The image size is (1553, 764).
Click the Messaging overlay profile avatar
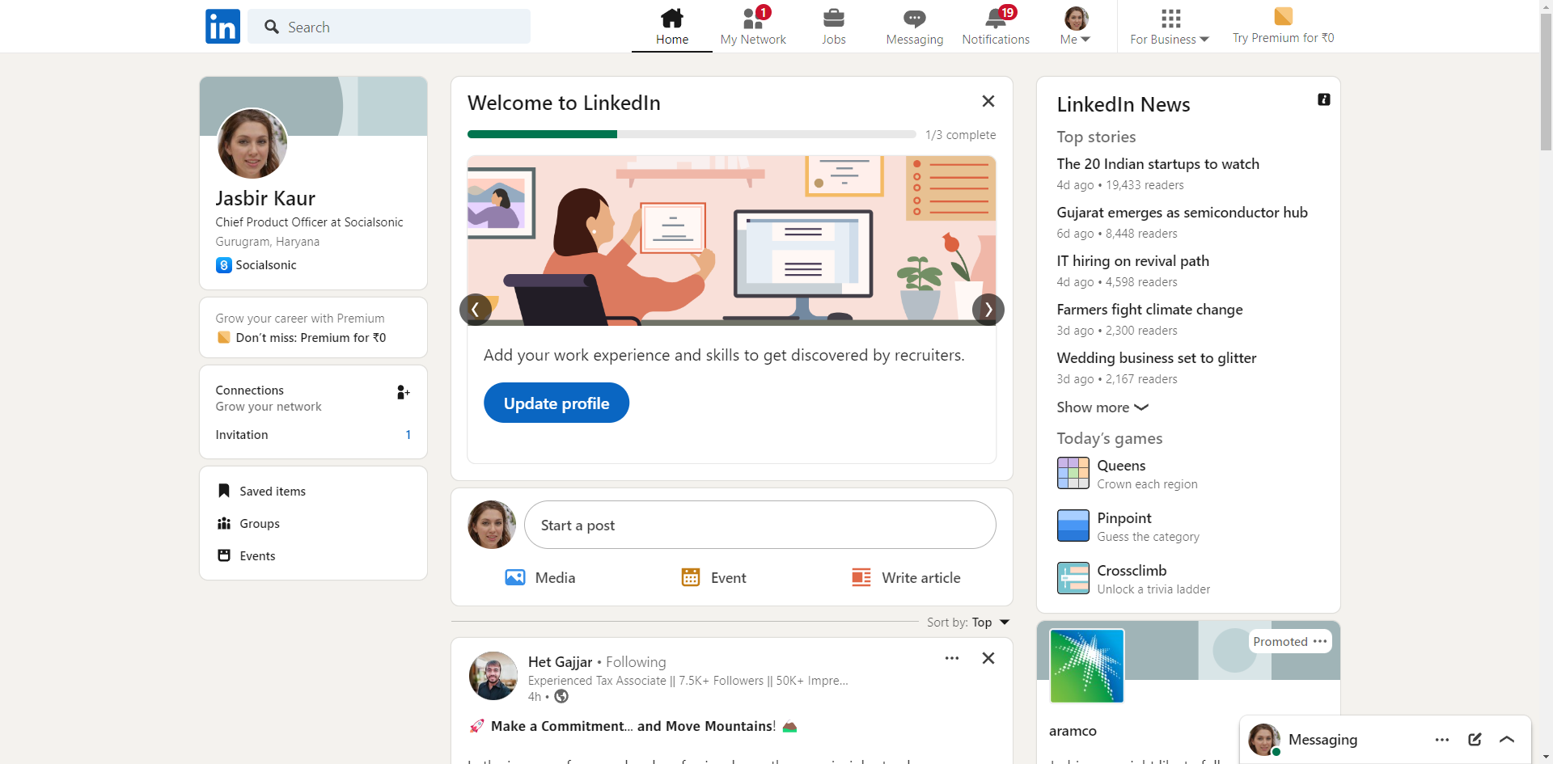pos(1264,740)
